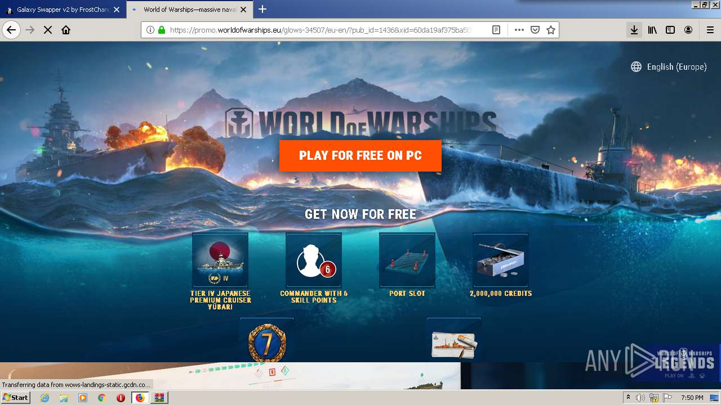Click the network tray icon

654,398
